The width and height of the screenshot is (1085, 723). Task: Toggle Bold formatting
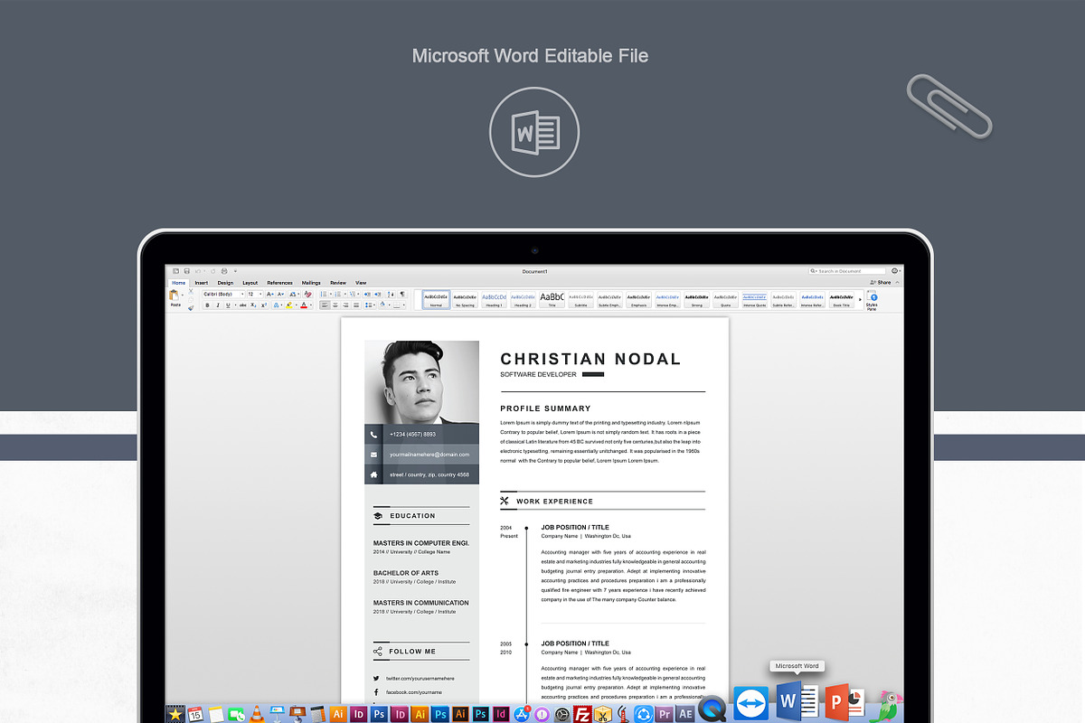coord(207,305)
